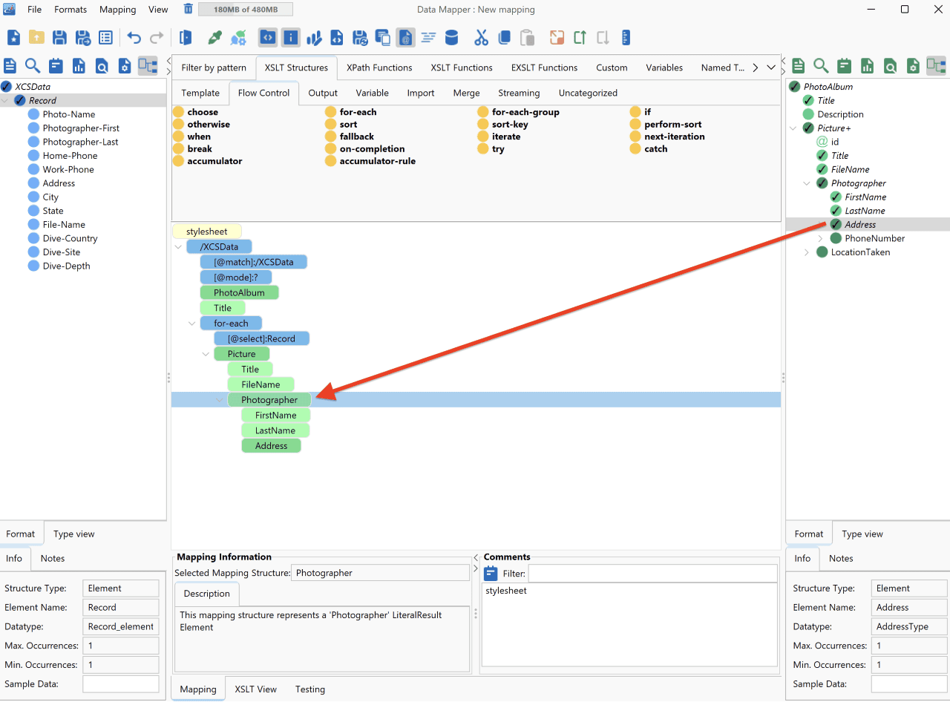Select Type view tab in source panel
Screen dimensions: 950x702
(74, 534)
